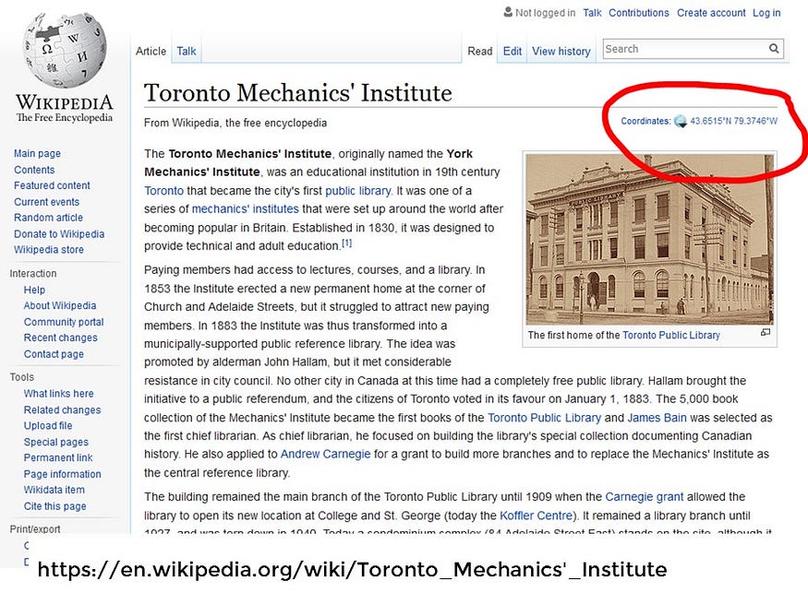Click the Log in link
The image size is (808, 605).
point(766,13)
